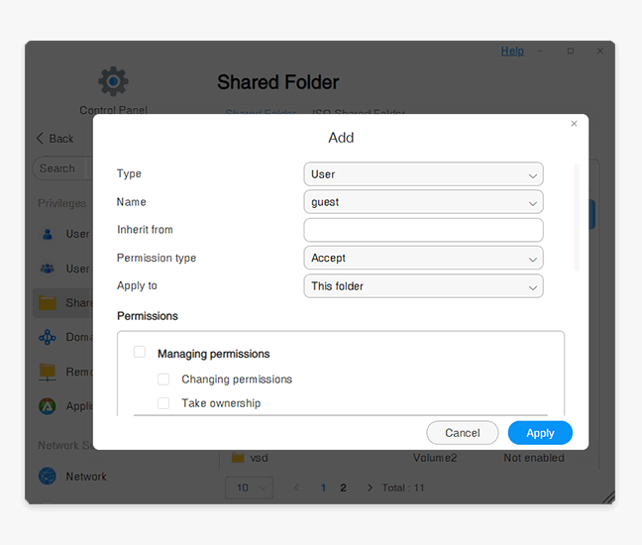Select the User Group icon in sidebar
Viewport: 642px width, 545px height.
click(48, 269)
